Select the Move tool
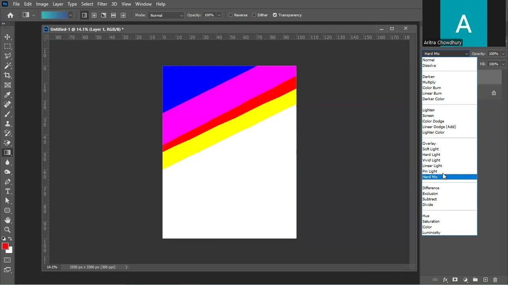Image resolution: width=508 pixels, height=285 pixels. tap(8, 37)
